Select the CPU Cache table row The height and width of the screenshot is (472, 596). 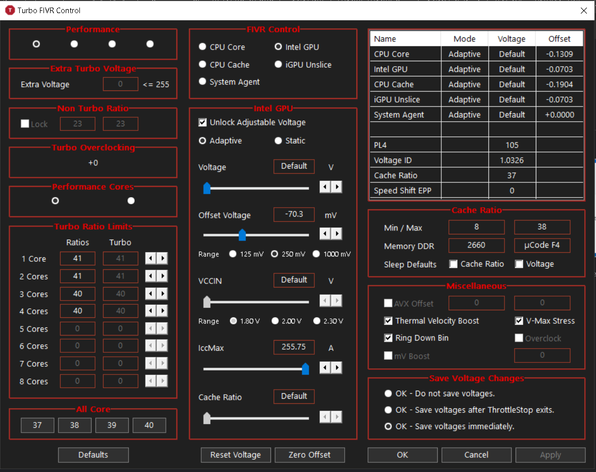(477, 84)
